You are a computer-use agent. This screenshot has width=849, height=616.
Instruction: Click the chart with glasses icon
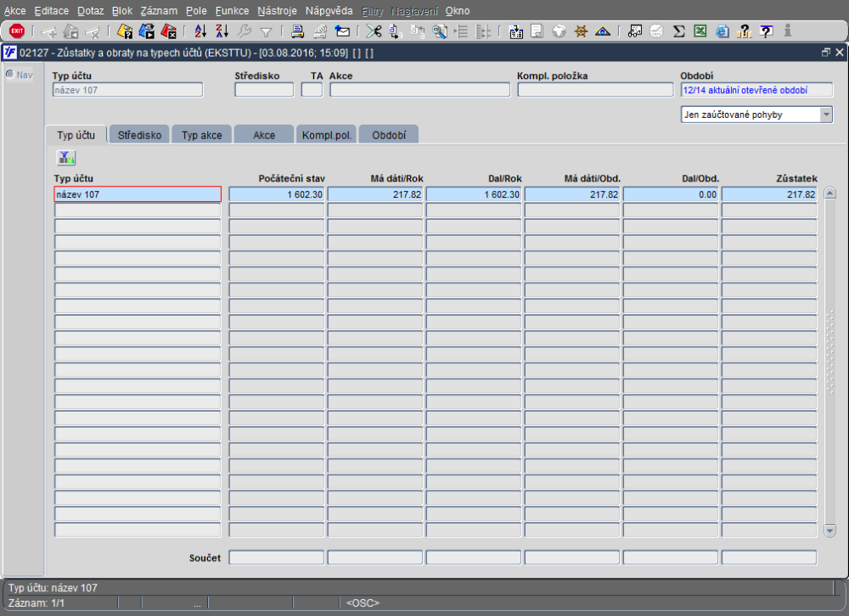[634, 31]
